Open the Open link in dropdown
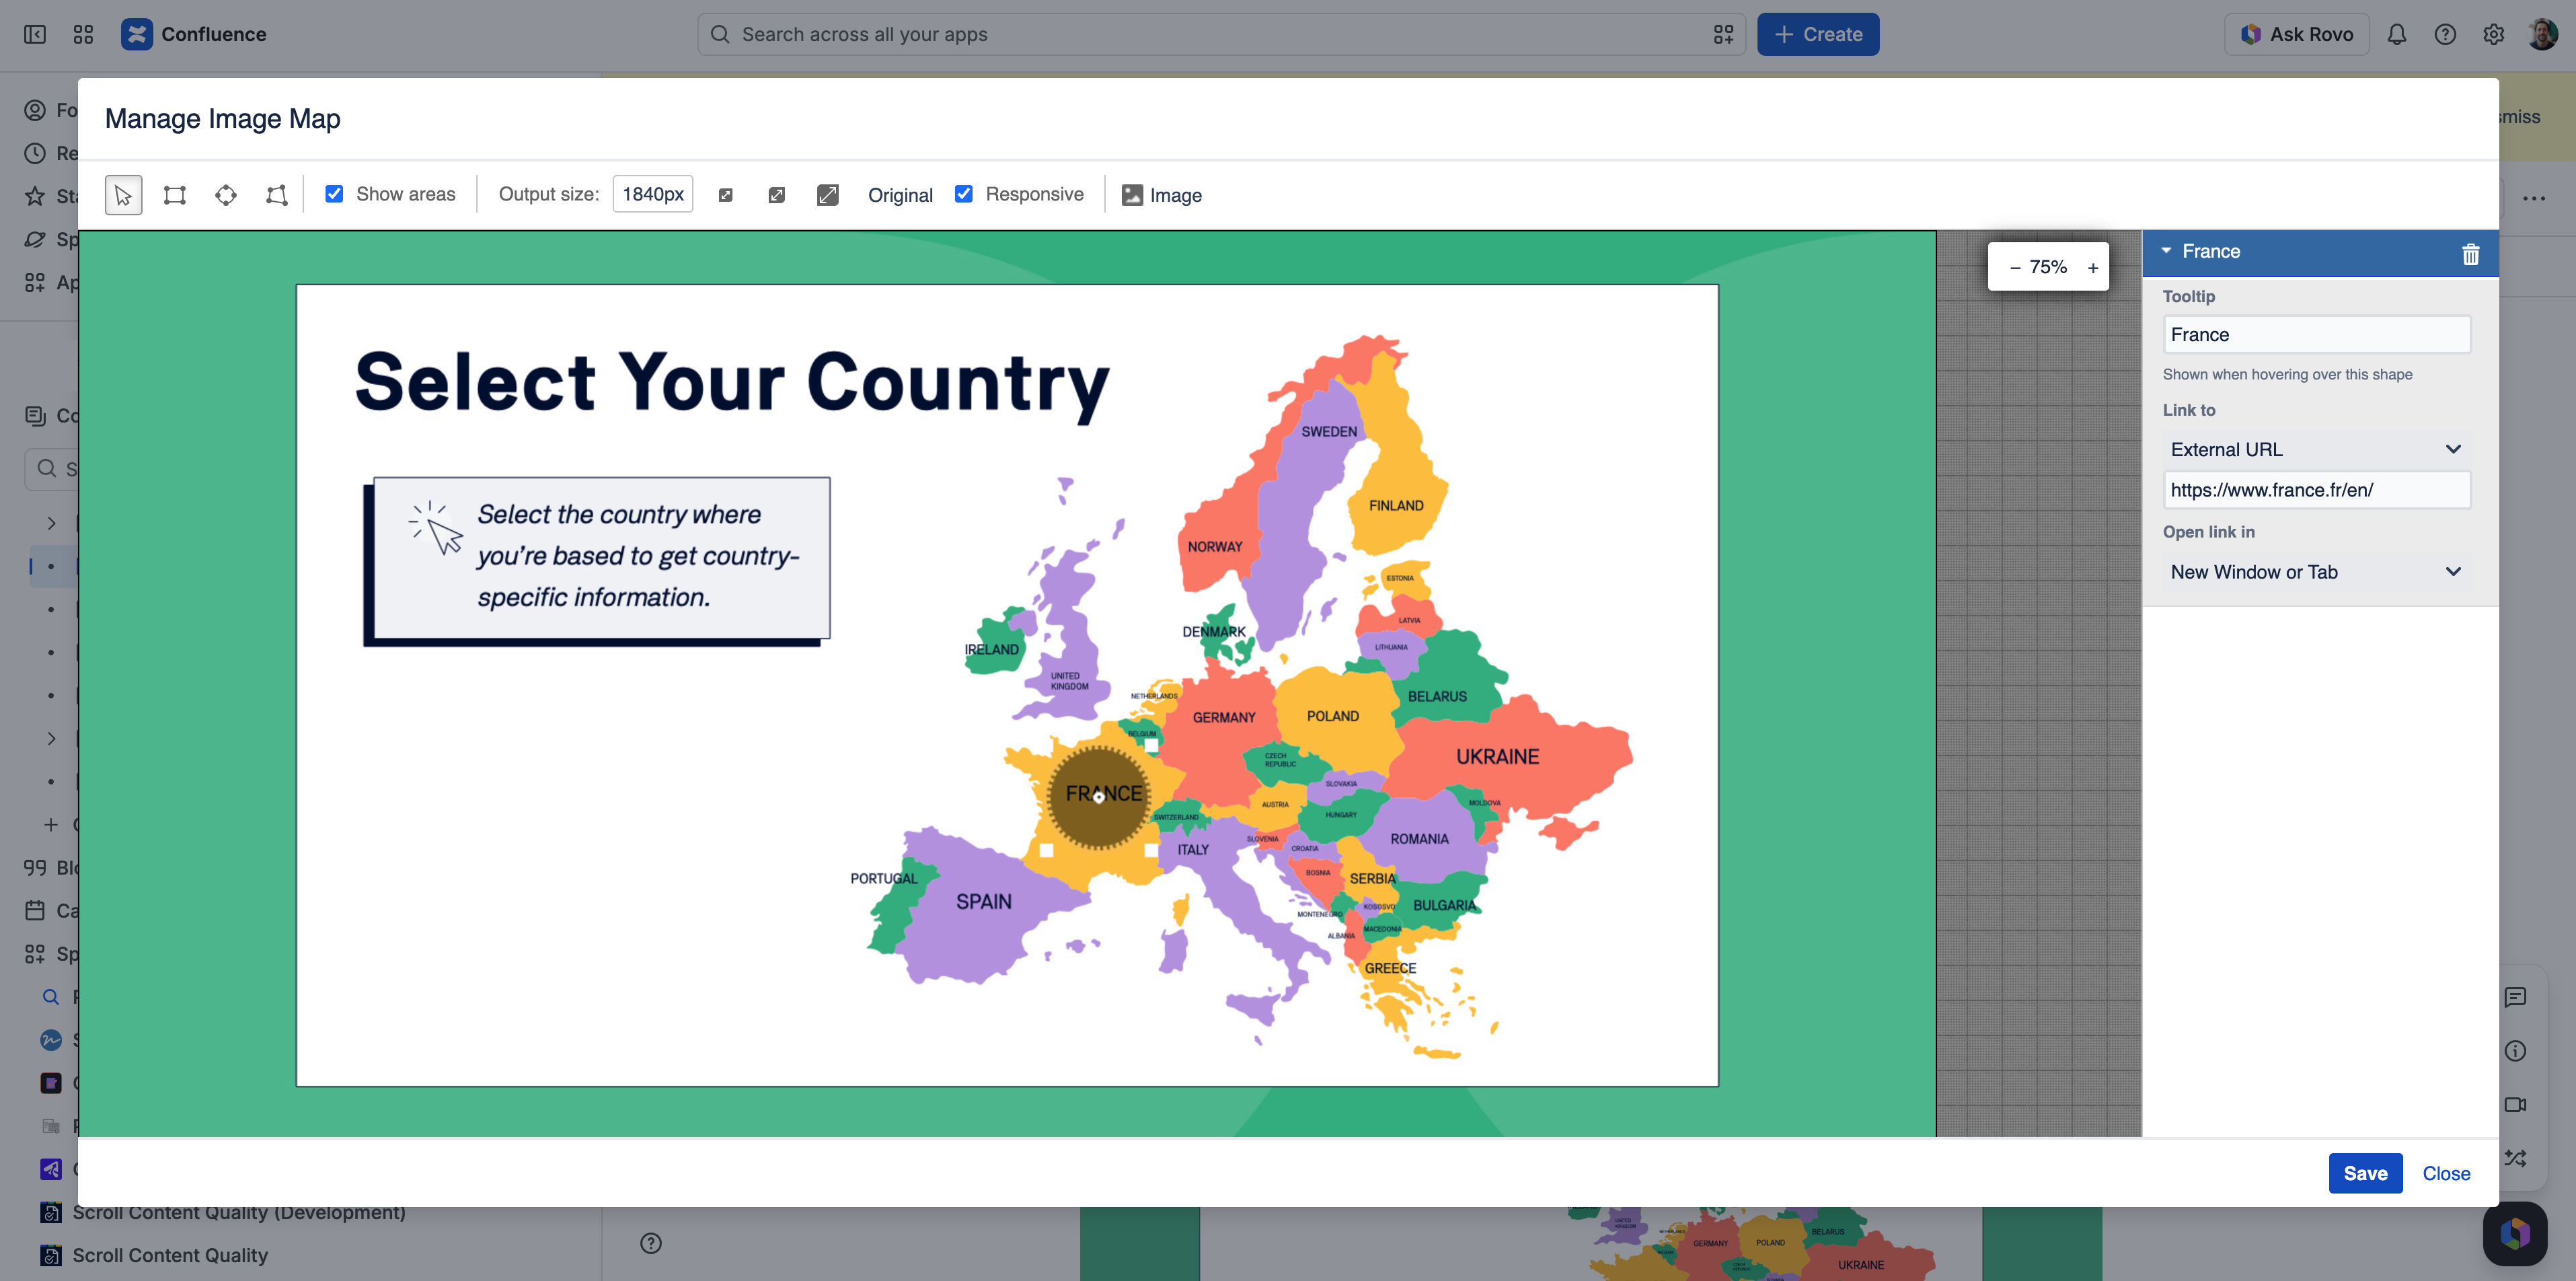 (2316, 572)
